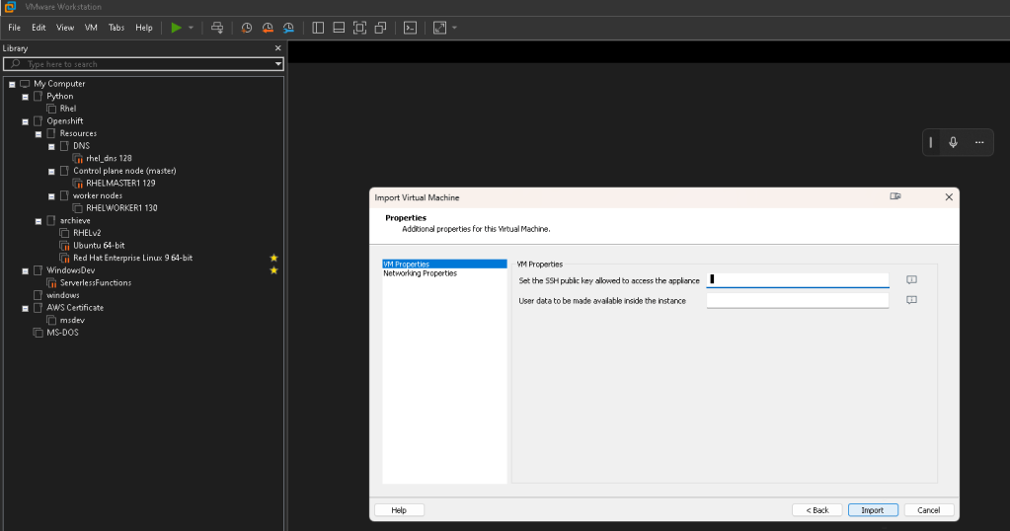Screen dimensions: 1010x531
Task: Open the Snapshot Manager icon
Action: 288,28
